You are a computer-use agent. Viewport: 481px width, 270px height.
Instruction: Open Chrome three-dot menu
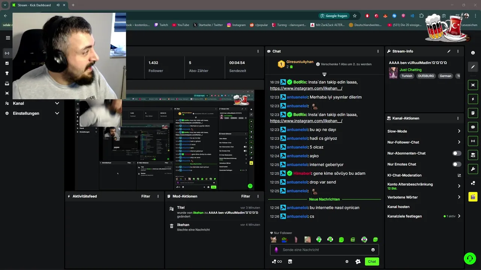point(475,16)
